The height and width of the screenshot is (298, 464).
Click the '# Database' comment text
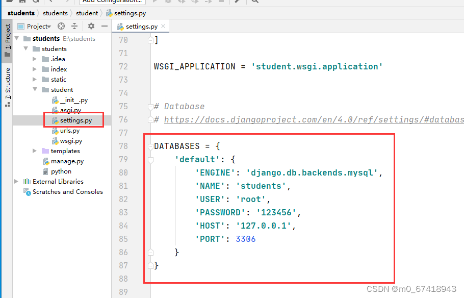(179, 106)
